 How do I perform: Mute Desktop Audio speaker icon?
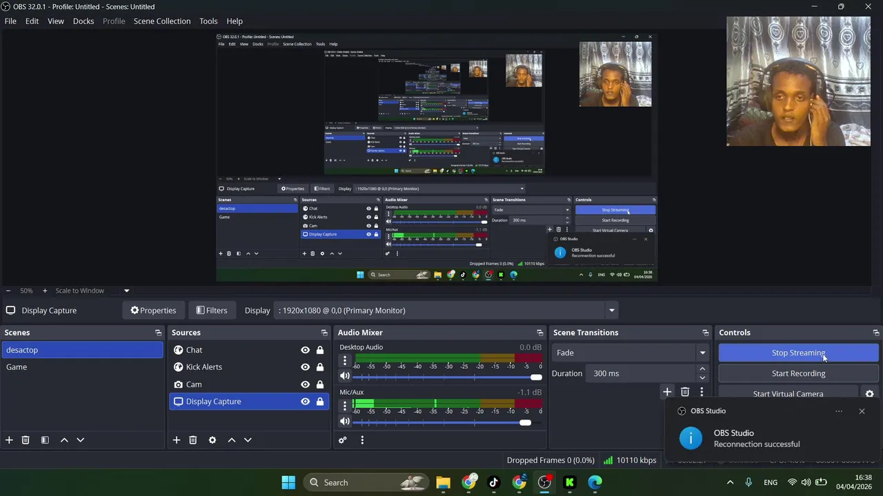coord(345,376)
